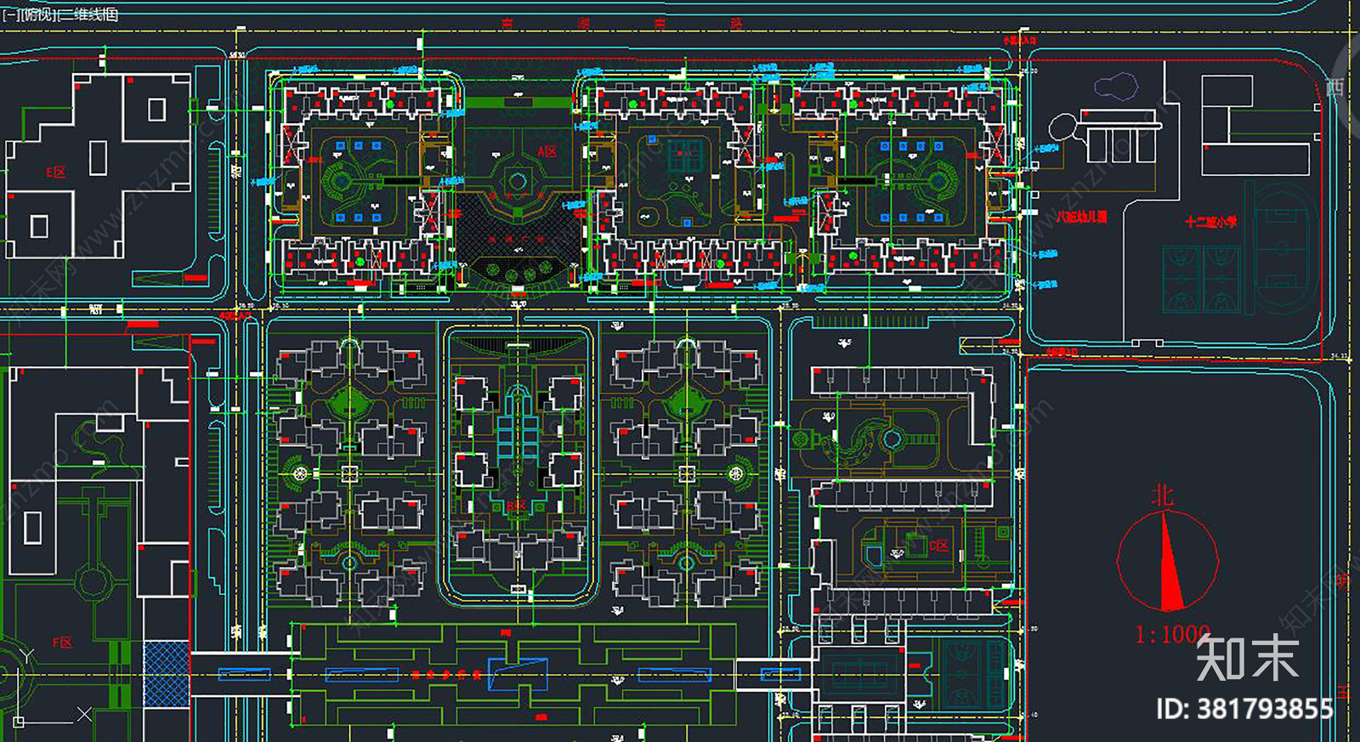Click the A区 zone label
1360x742 pixels.
[x=547, y=151]
